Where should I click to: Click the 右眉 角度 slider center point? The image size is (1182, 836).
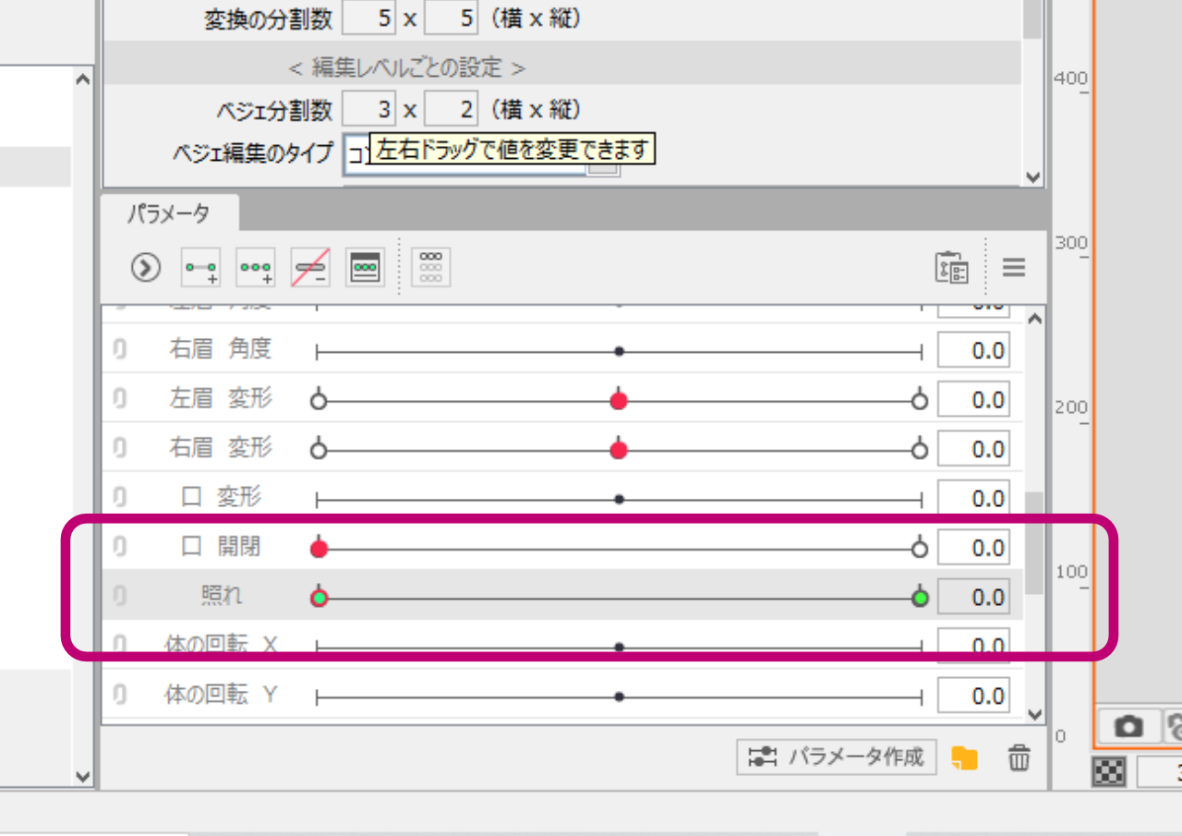tap(620, 351)
